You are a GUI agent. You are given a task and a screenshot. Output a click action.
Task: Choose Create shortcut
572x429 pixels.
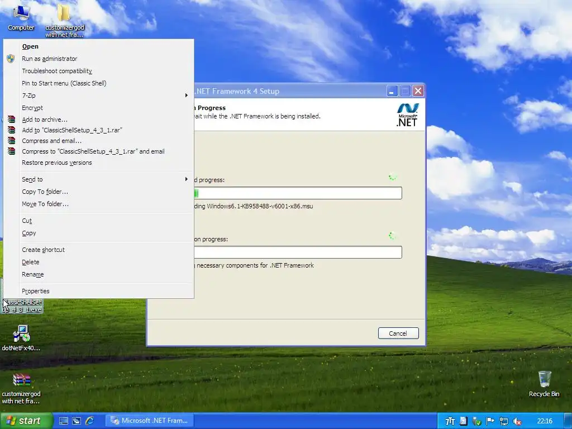point(98,250)
